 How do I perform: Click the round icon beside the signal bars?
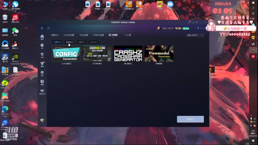(x=197, y=22)
